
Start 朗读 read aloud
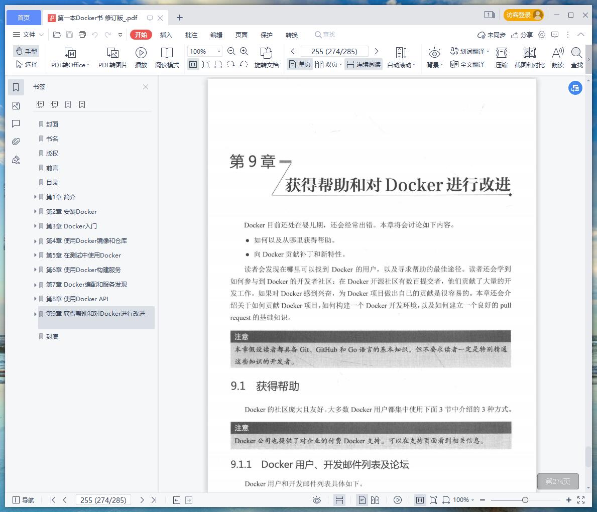558,58
